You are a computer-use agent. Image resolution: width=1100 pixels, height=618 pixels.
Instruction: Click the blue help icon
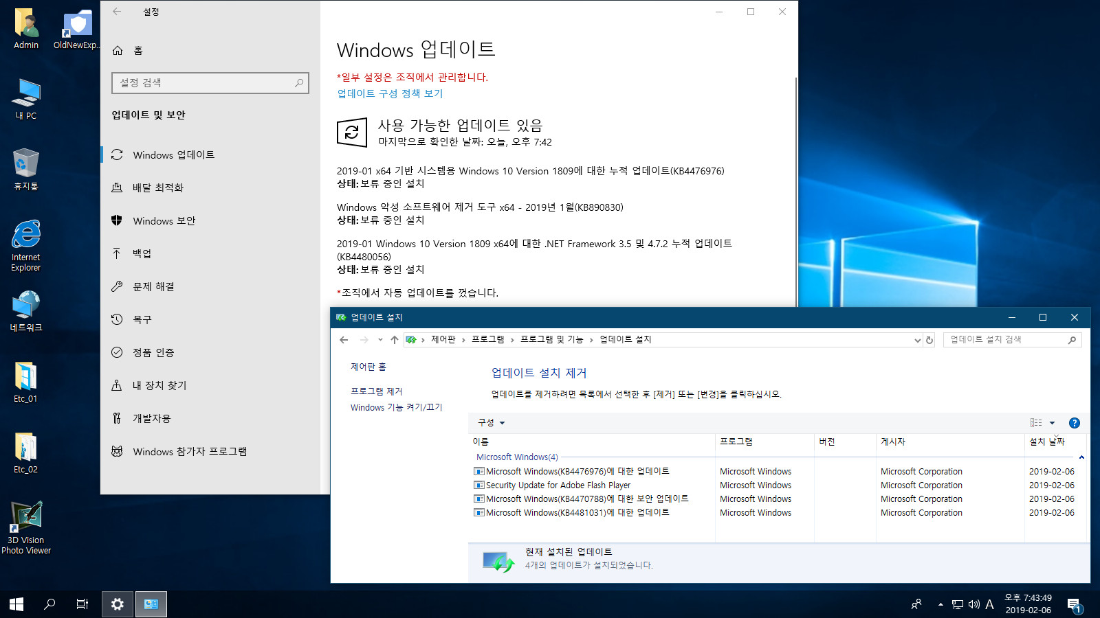click(1075, 423)
